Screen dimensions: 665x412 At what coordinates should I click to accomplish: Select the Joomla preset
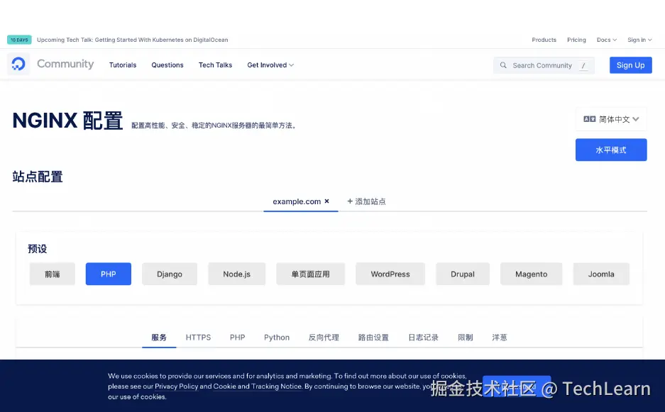(x=601, y=274)
